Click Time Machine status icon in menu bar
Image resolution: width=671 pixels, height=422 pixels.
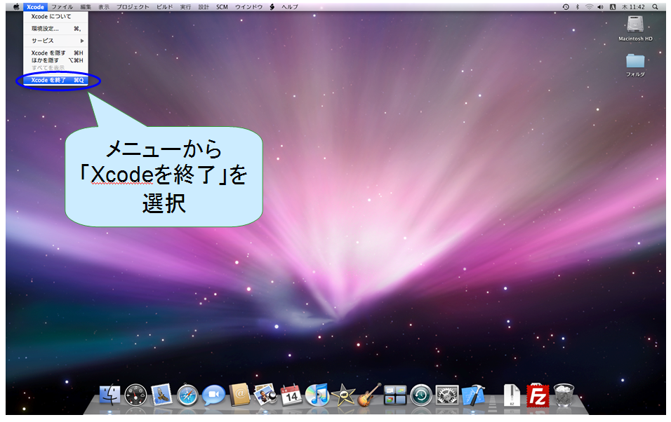pyautogui.click(x=566, y=7)
